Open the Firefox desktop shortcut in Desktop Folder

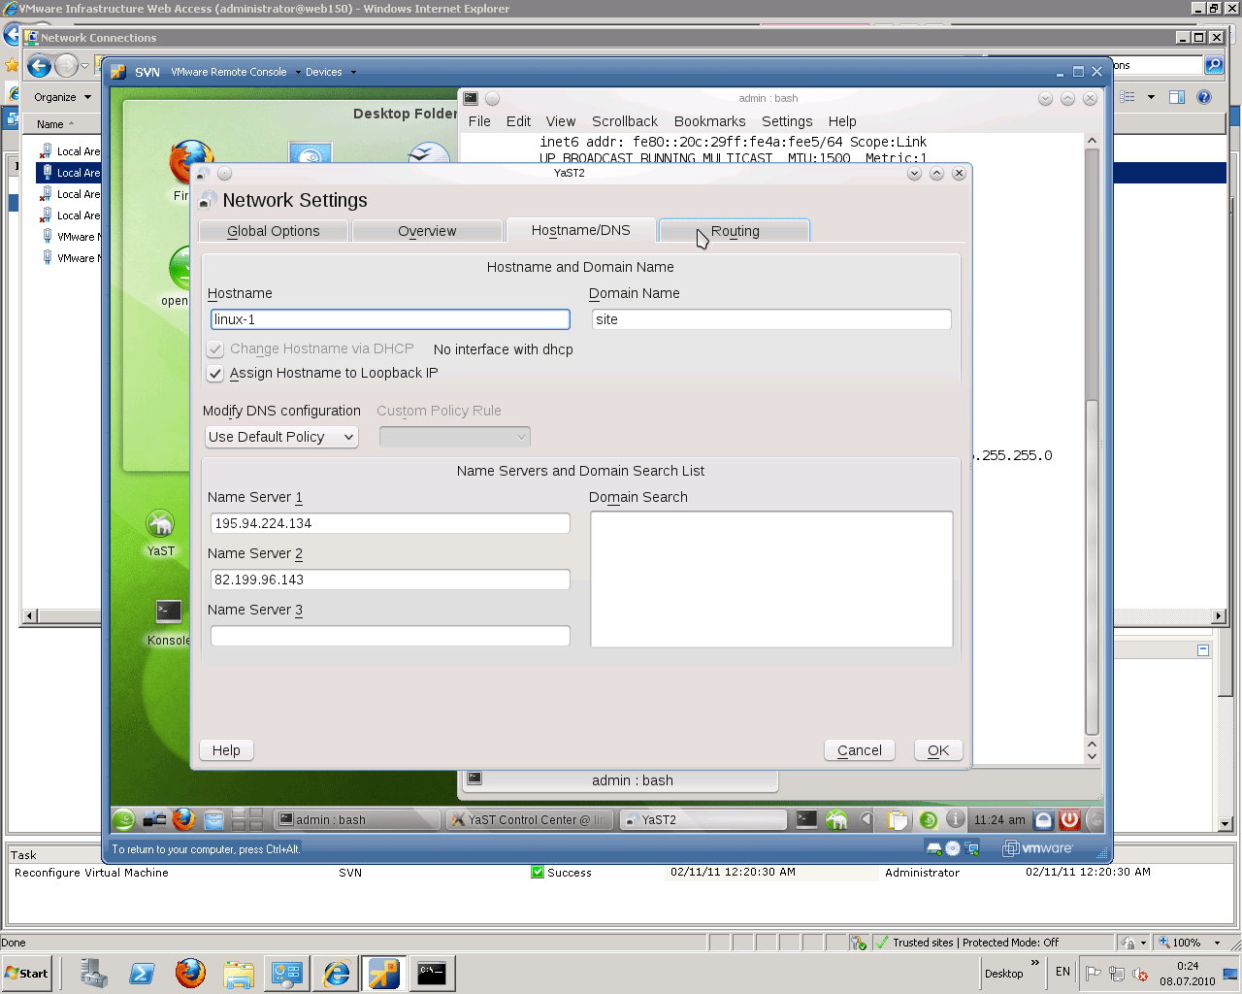point(191,161)
